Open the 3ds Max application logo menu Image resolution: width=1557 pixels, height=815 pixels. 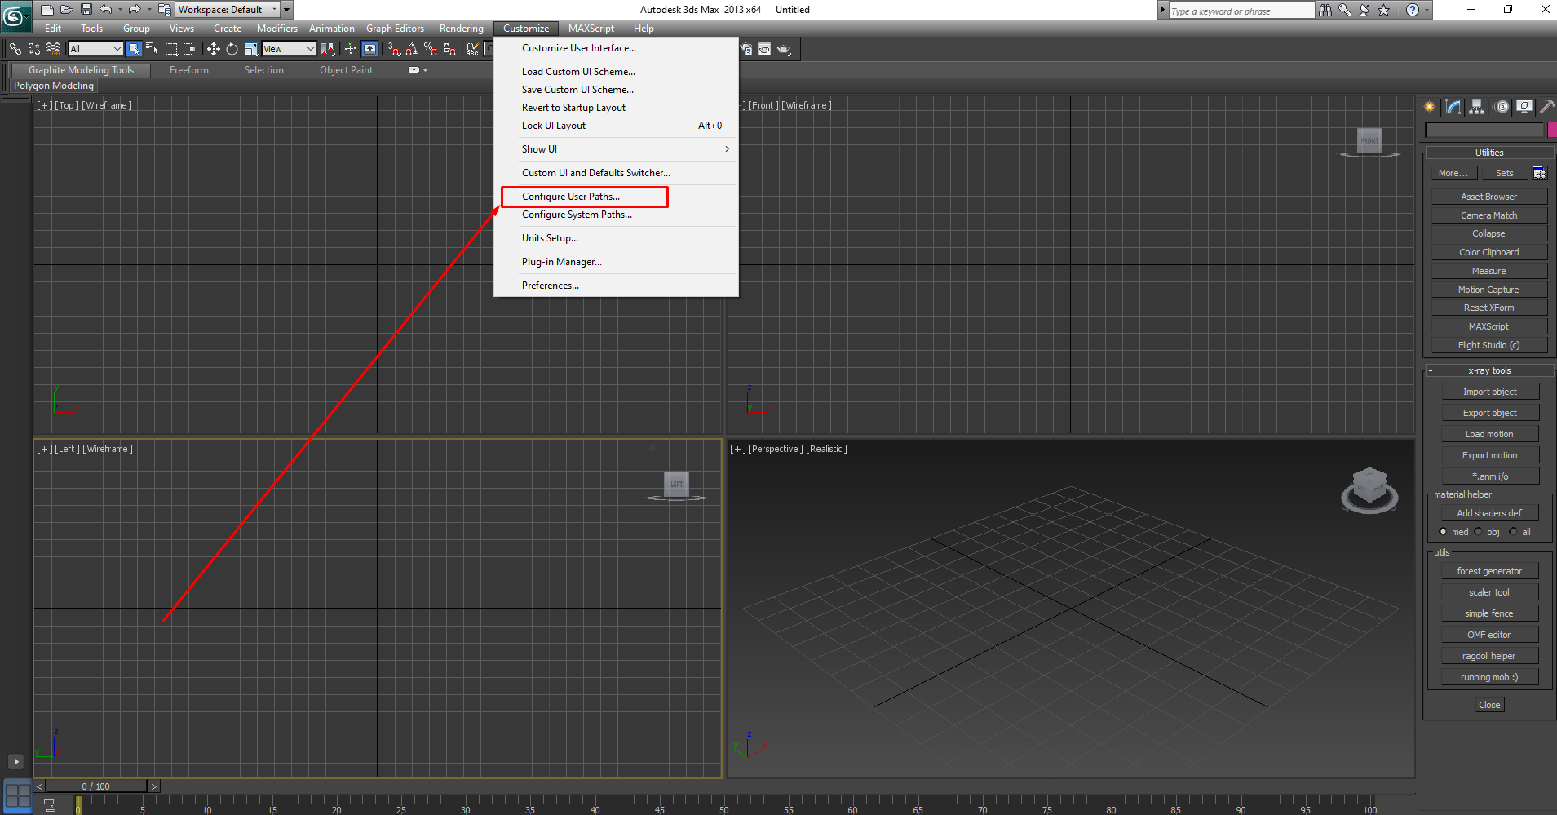click(x=15, y=16)
